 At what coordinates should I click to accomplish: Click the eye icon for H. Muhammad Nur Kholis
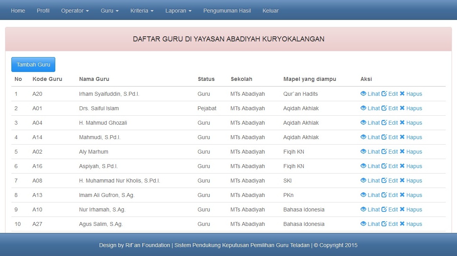click(364, 181)
